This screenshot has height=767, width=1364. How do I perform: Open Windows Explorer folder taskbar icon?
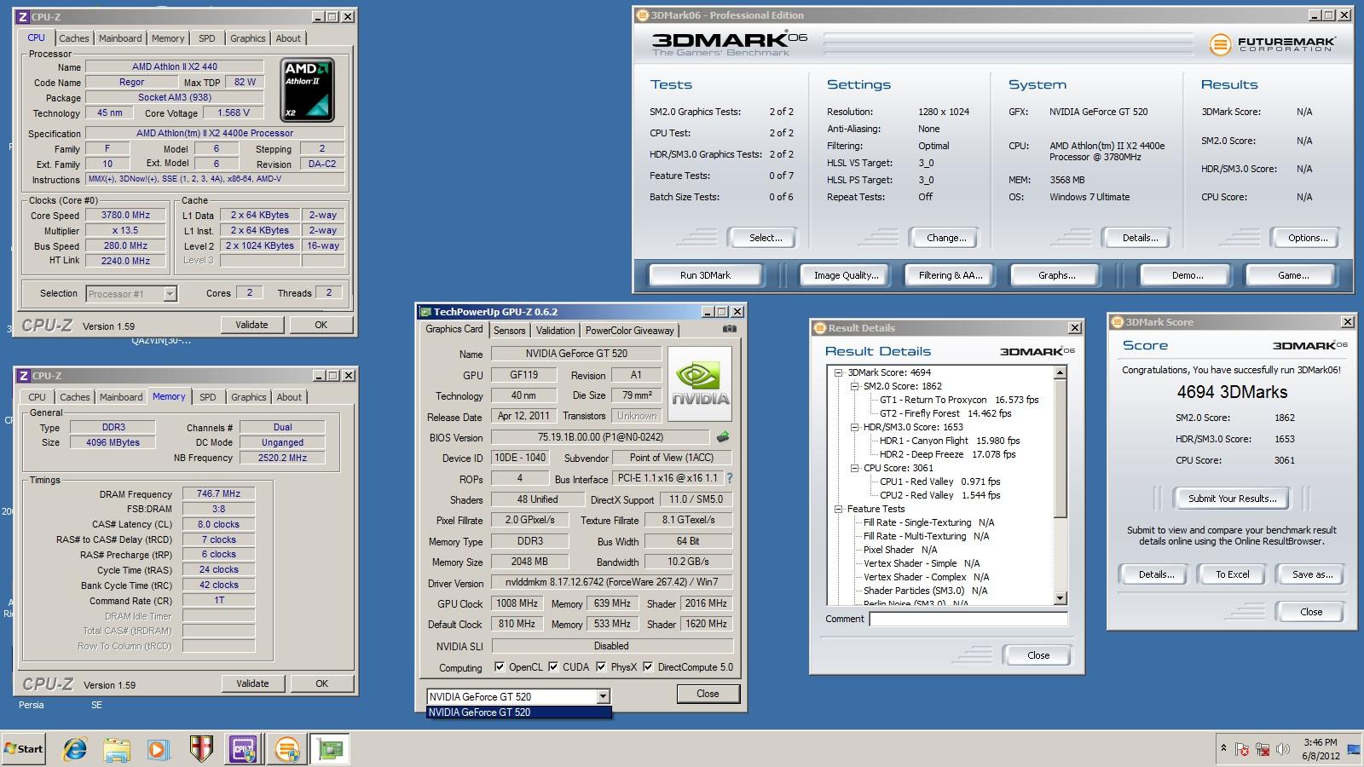117,749
